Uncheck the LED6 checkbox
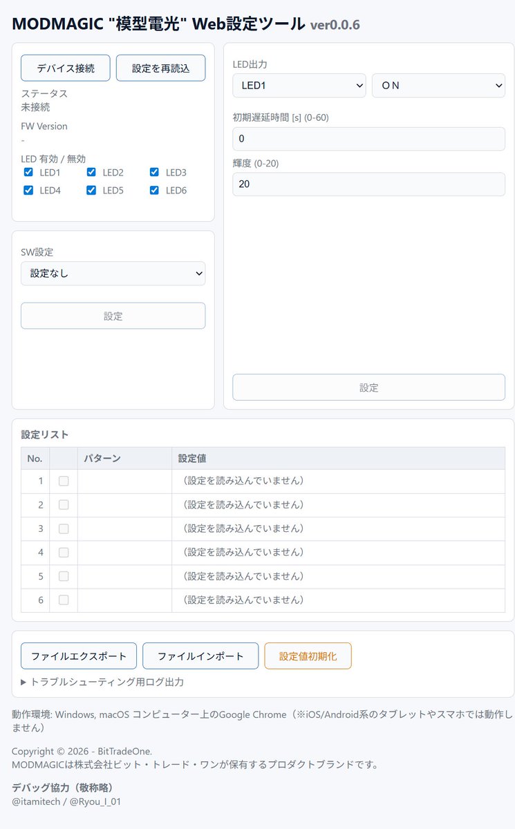The height and width of the screenshot is (829, 515). pyautogui.click(x=154, y=190)
